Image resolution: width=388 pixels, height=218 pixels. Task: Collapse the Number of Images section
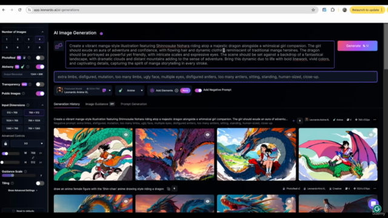[x=42, y=32]
